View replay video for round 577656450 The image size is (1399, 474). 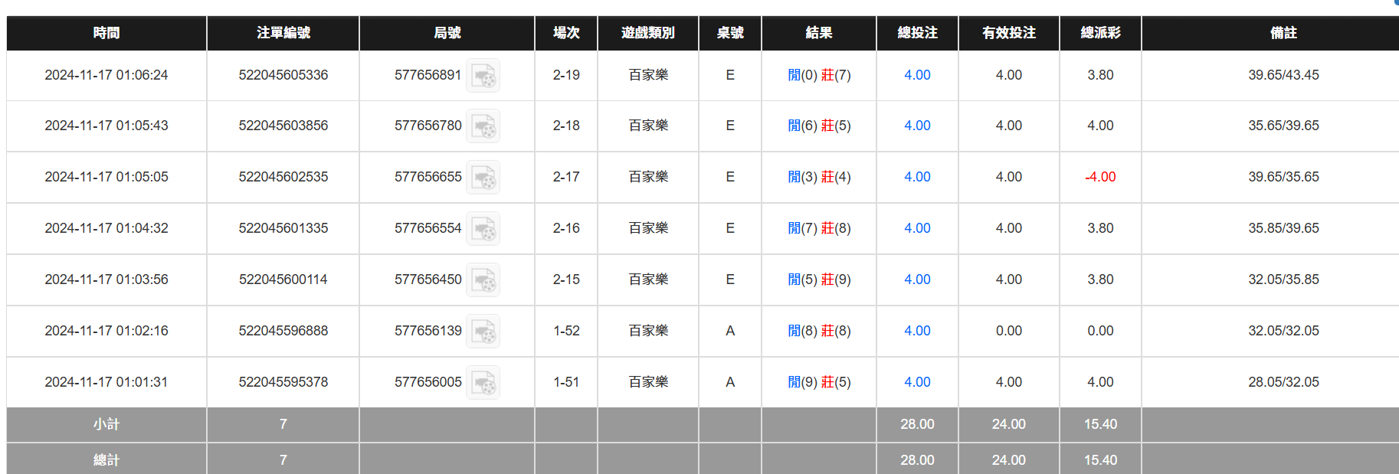click(483, 280)
